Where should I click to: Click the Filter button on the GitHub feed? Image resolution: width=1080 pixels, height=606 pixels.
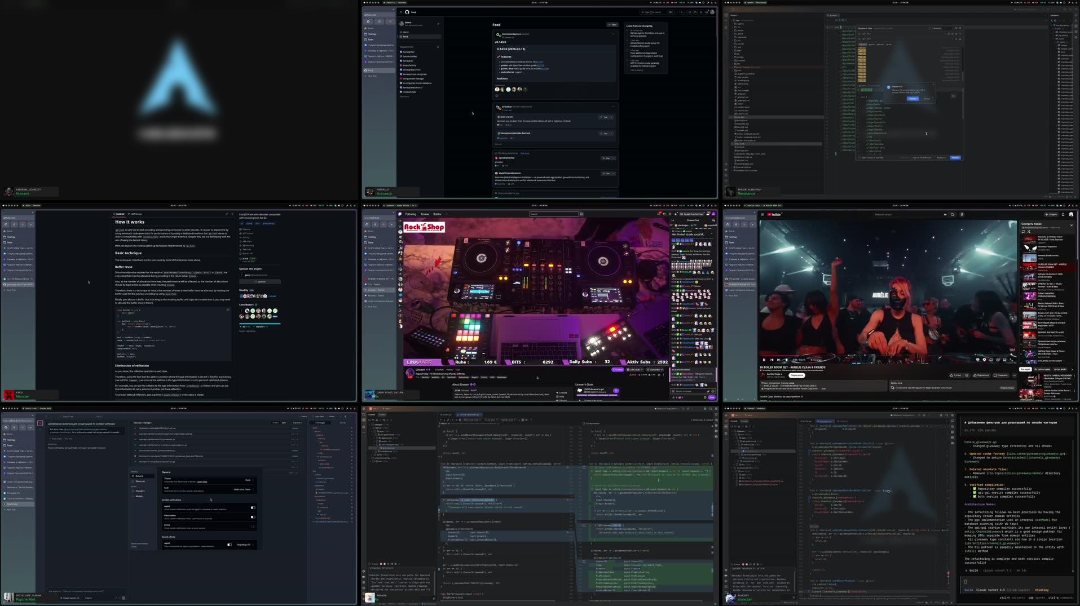tap(612, 25)
